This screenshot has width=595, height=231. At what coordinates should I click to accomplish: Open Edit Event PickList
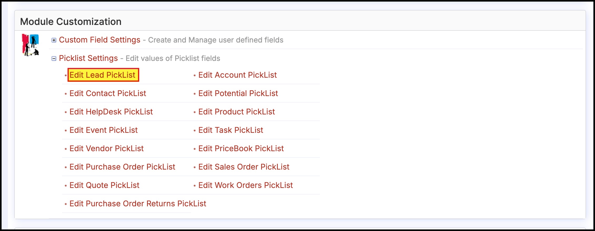tap(103, 130)
